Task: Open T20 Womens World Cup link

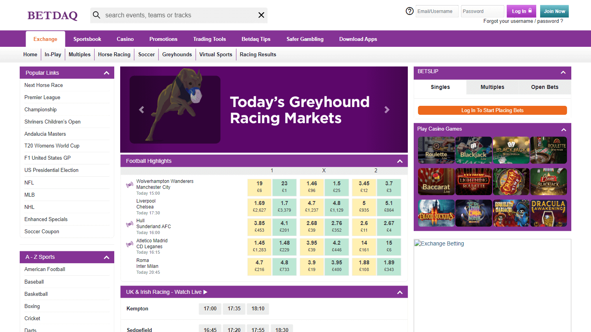Action: tap(52, 146)
